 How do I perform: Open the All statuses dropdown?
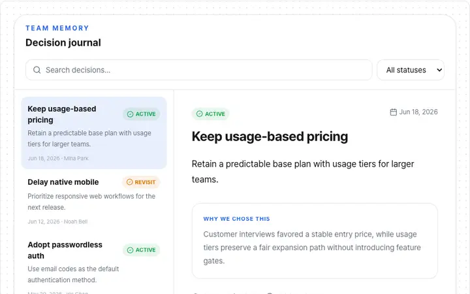(x=411, y=70)
